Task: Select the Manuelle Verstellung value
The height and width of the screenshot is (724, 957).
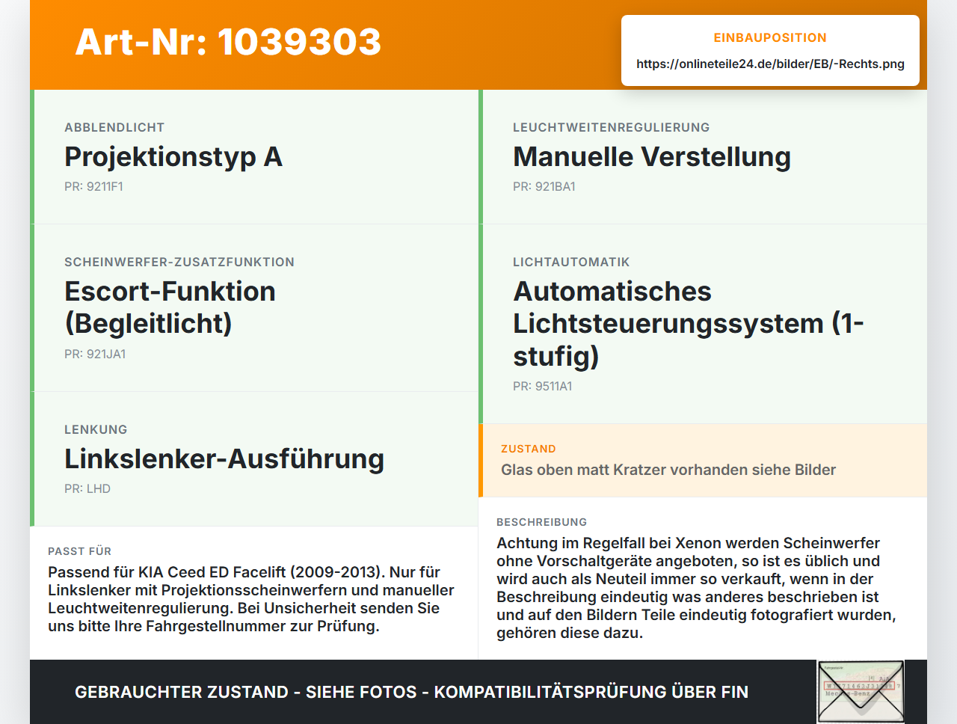Action: click(652, 156)
